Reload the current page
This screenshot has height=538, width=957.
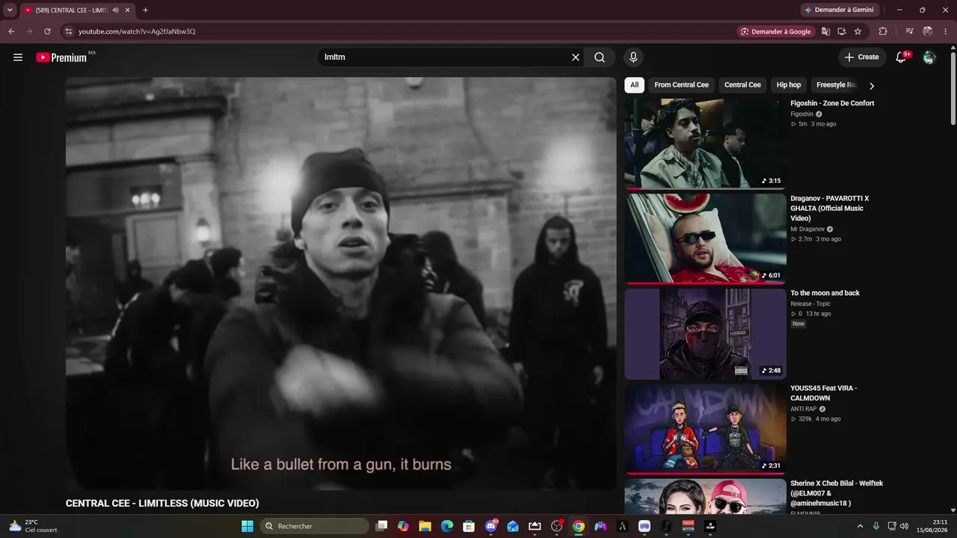click(x=47, y=31)
